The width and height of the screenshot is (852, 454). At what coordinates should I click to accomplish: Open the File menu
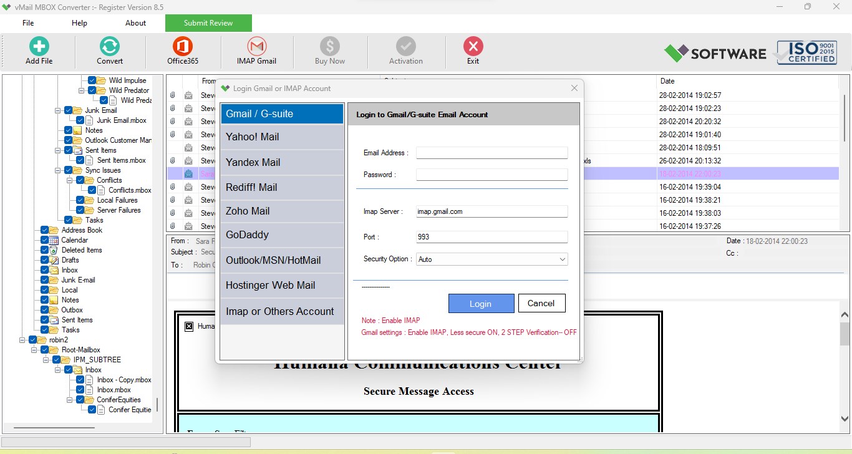point(28,23)
